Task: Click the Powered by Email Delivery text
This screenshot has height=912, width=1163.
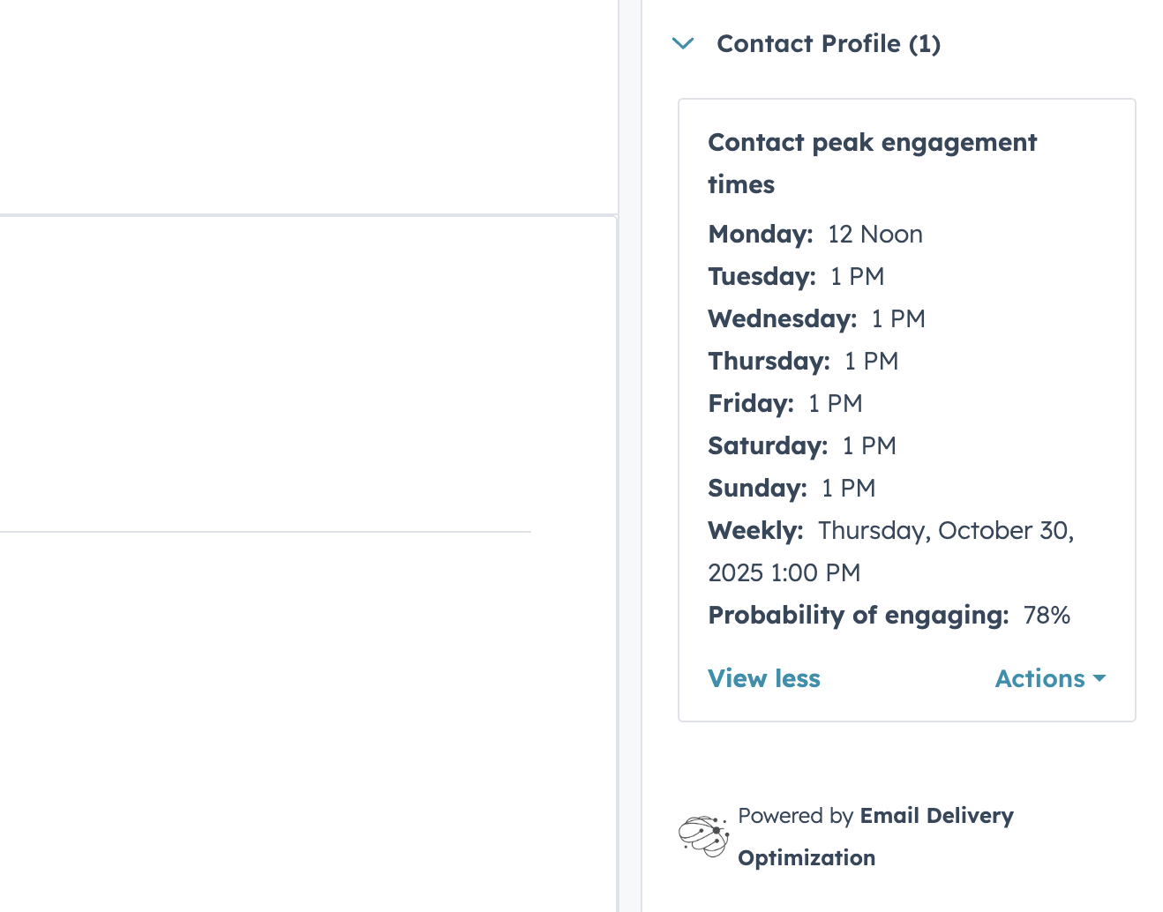Action: (x=875, y=816)
